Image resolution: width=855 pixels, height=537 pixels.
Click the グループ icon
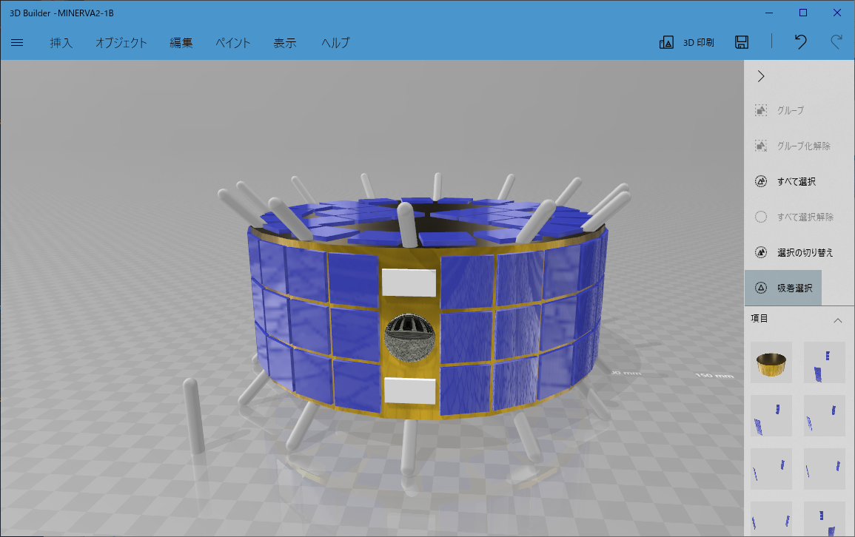[x=761, y=110]
